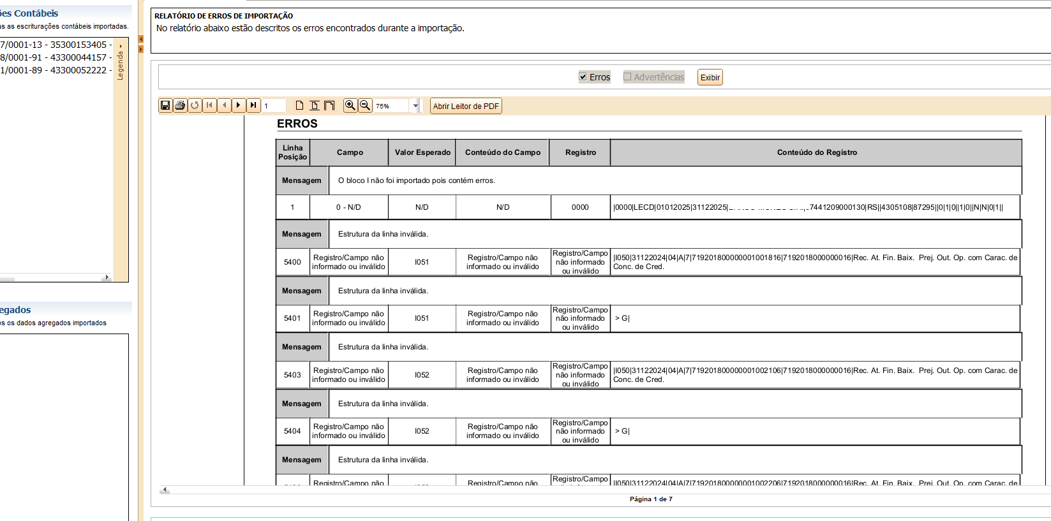Click the line number 5403 cell
Viewport: 1051px width, 521px height.
pyautogui.click(x=292, y=375)
